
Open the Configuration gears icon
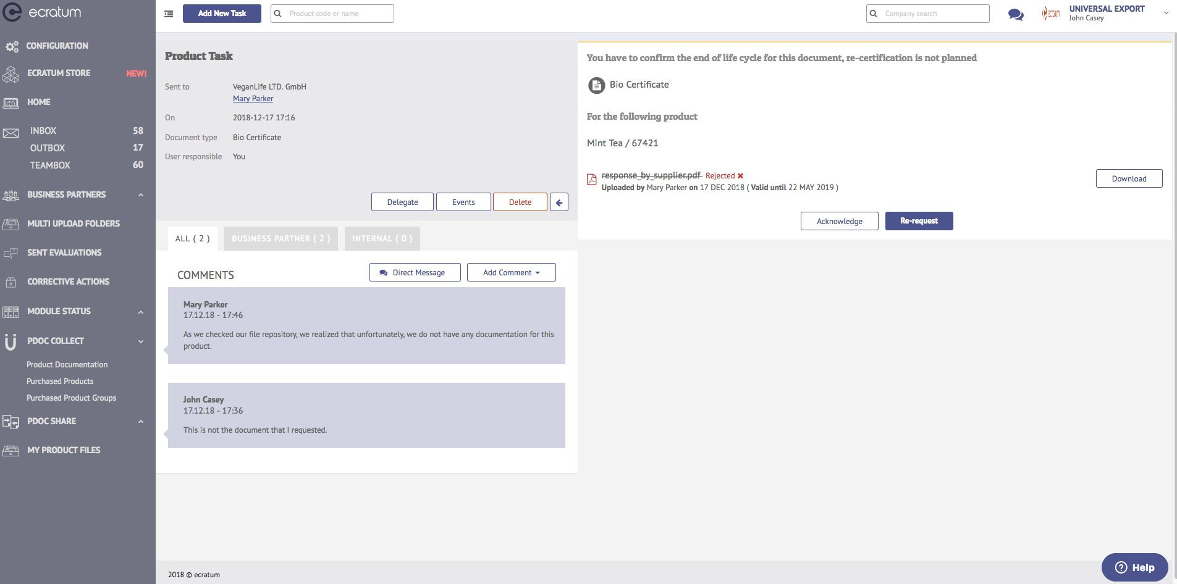[x=12, y=46]
